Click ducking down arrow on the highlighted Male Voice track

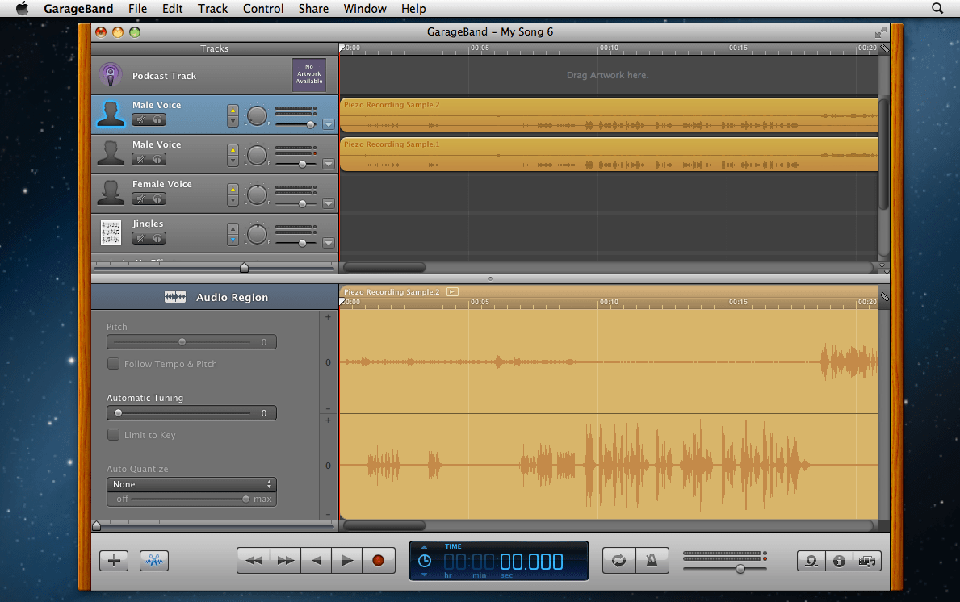pyautogui.click(x=233, y=121)
